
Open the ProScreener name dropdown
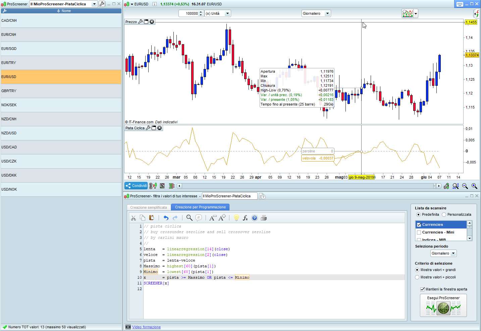(x=94, y=4)
